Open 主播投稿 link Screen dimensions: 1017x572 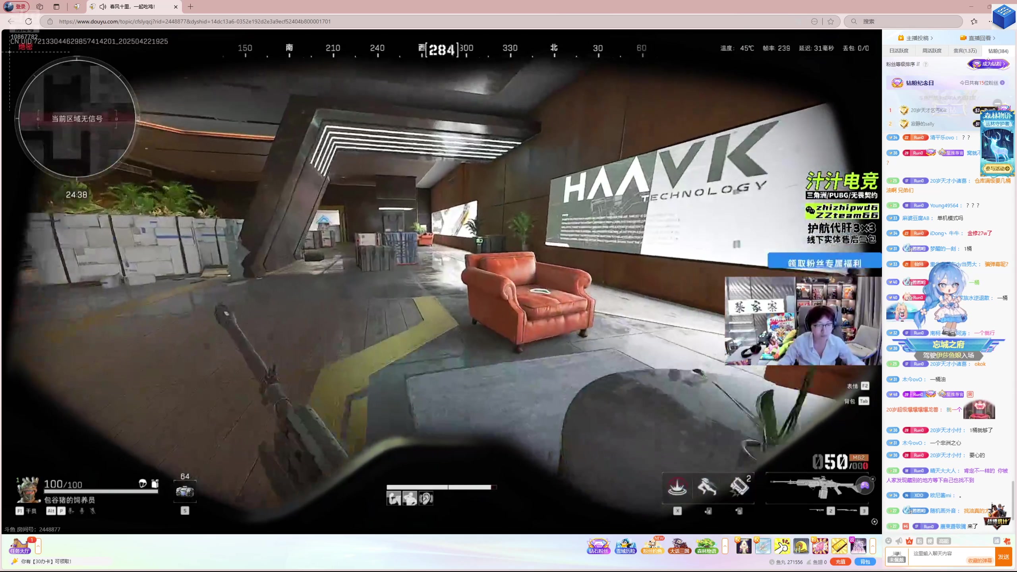pos(916,38)
